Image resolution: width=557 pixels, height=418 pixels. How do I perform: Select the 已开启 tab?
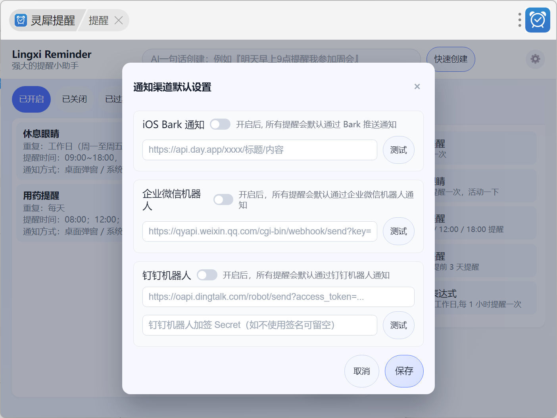[31, 99]
